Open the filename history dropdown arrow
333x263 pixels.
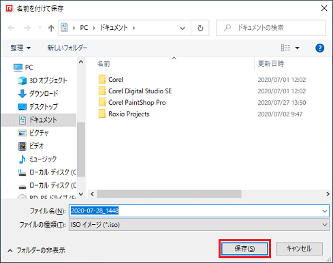[x=325, y=211]
